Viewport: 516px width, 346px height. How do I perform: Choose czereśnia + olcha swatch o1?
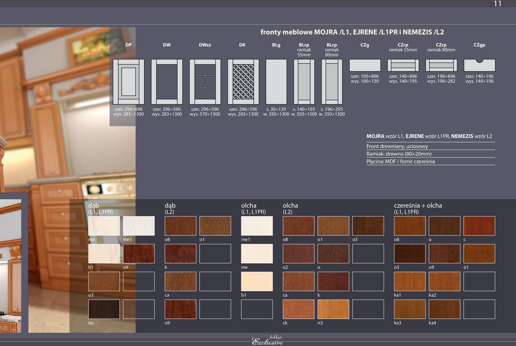click(x=479, y=254)
